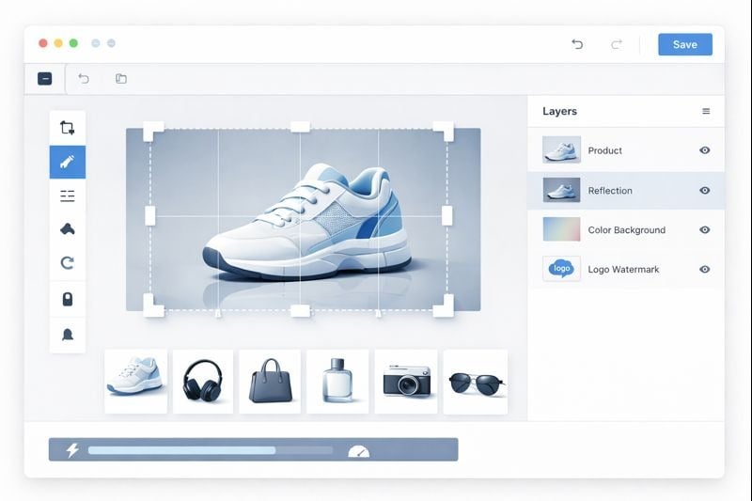Click undo arrow in secondary toolbar

(x=84, y=79)
